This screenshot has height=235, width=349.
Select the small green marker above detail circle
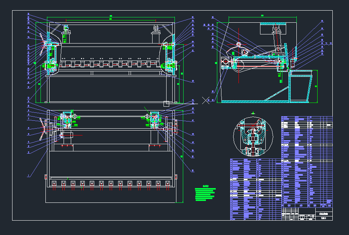253,112
